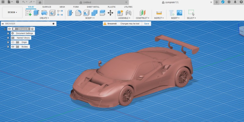Collapse the Browser panel arrows
The image size is (244, 122).
coord(3,24)
